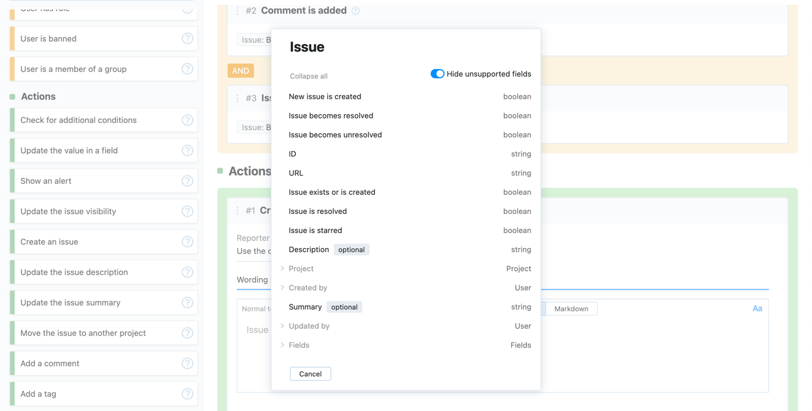Viewport: 812px width, 411px height.
Task: Open help for the Show an alert action
Action: click(x=187, y=180)
